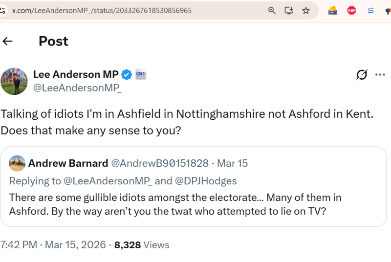391x262 pixels.
Task: Open the yellow extension next to ABP
Action: [333, 10]
